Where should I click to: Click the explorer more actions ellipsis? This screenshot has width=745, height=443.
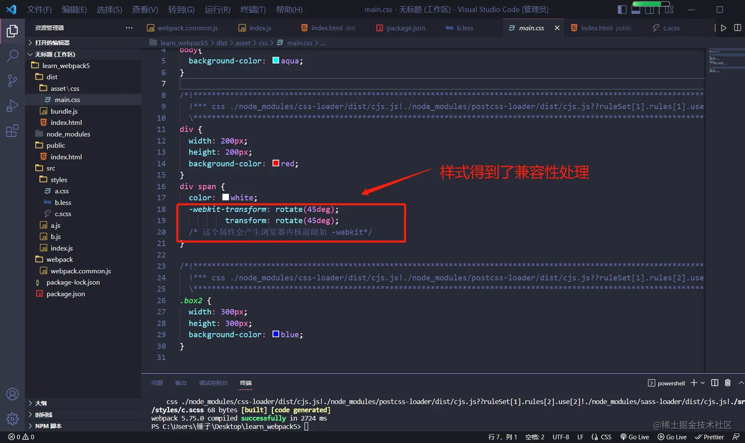(129, 28)
